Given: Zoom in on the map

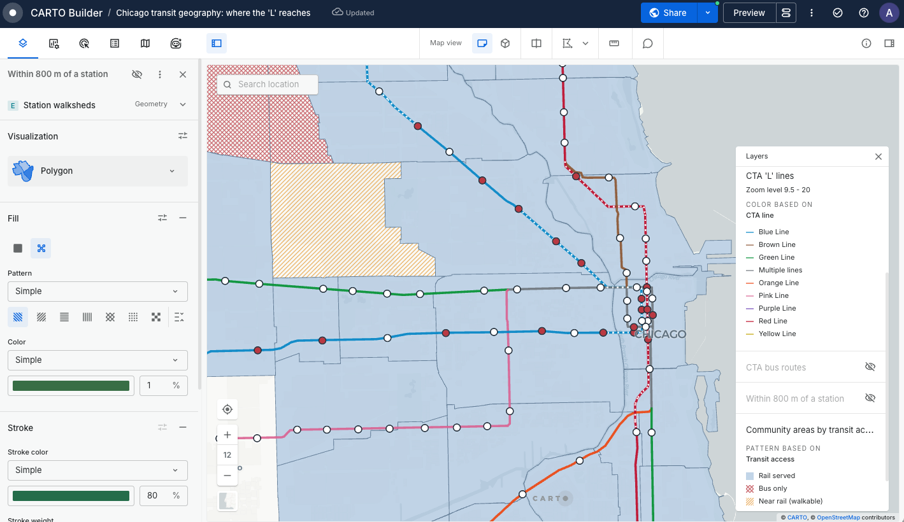Looking at the screenshot, I should (x=227, y=435).
